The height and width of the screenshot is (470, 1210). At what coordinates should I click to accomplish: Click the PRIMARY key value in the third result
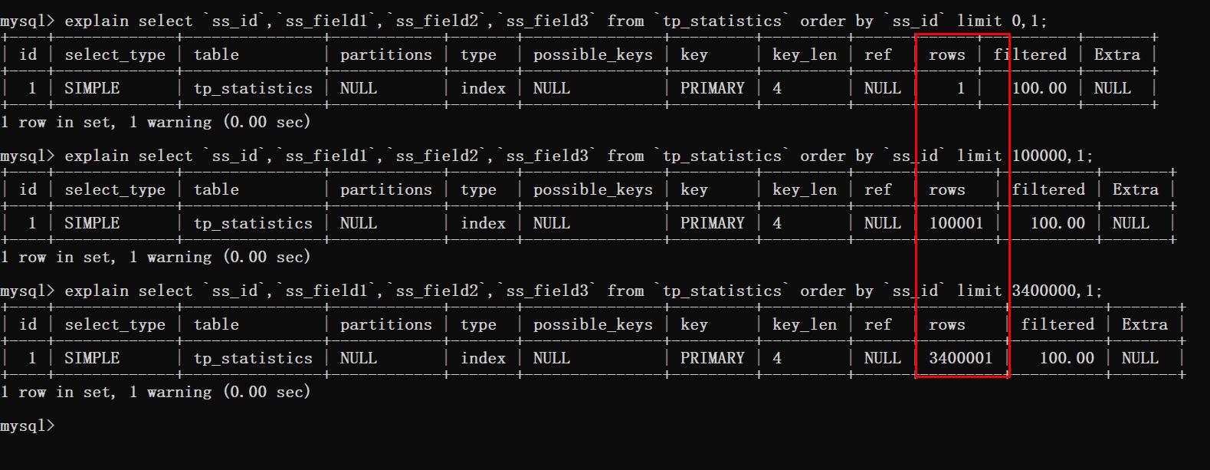tap(712, 358)
